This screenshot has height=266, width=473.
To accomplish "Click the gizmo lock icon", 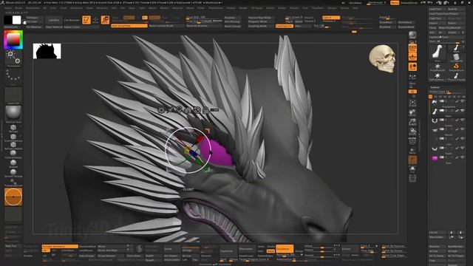I will (x=205, y=110).
